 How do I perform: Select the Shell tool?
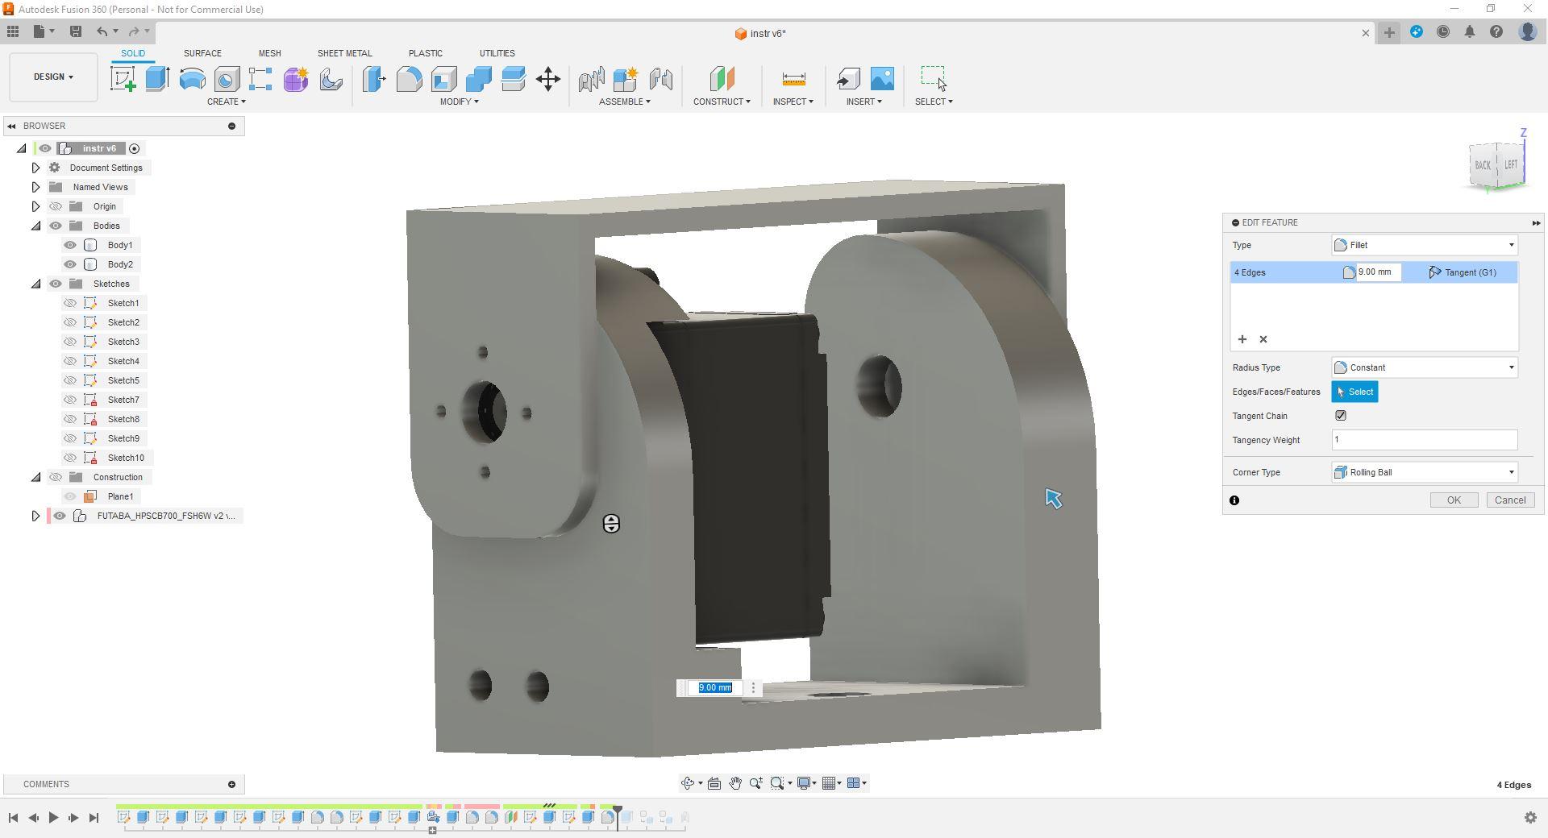[x=443, y=79]
